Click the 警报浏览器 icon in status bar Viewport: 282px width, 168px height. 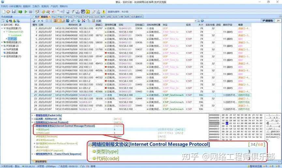click(260, 166)
